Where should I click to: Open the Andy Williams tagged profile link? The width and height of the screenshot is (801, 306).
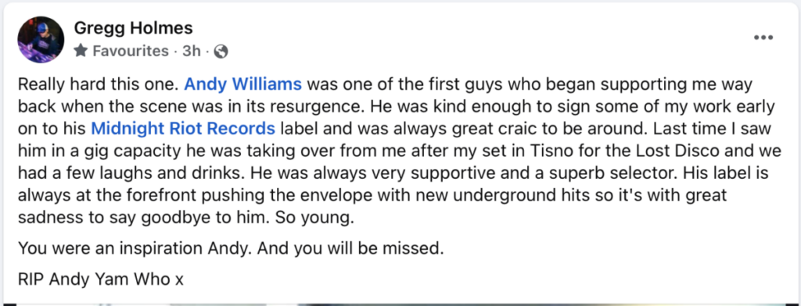(x=243, y=84)
